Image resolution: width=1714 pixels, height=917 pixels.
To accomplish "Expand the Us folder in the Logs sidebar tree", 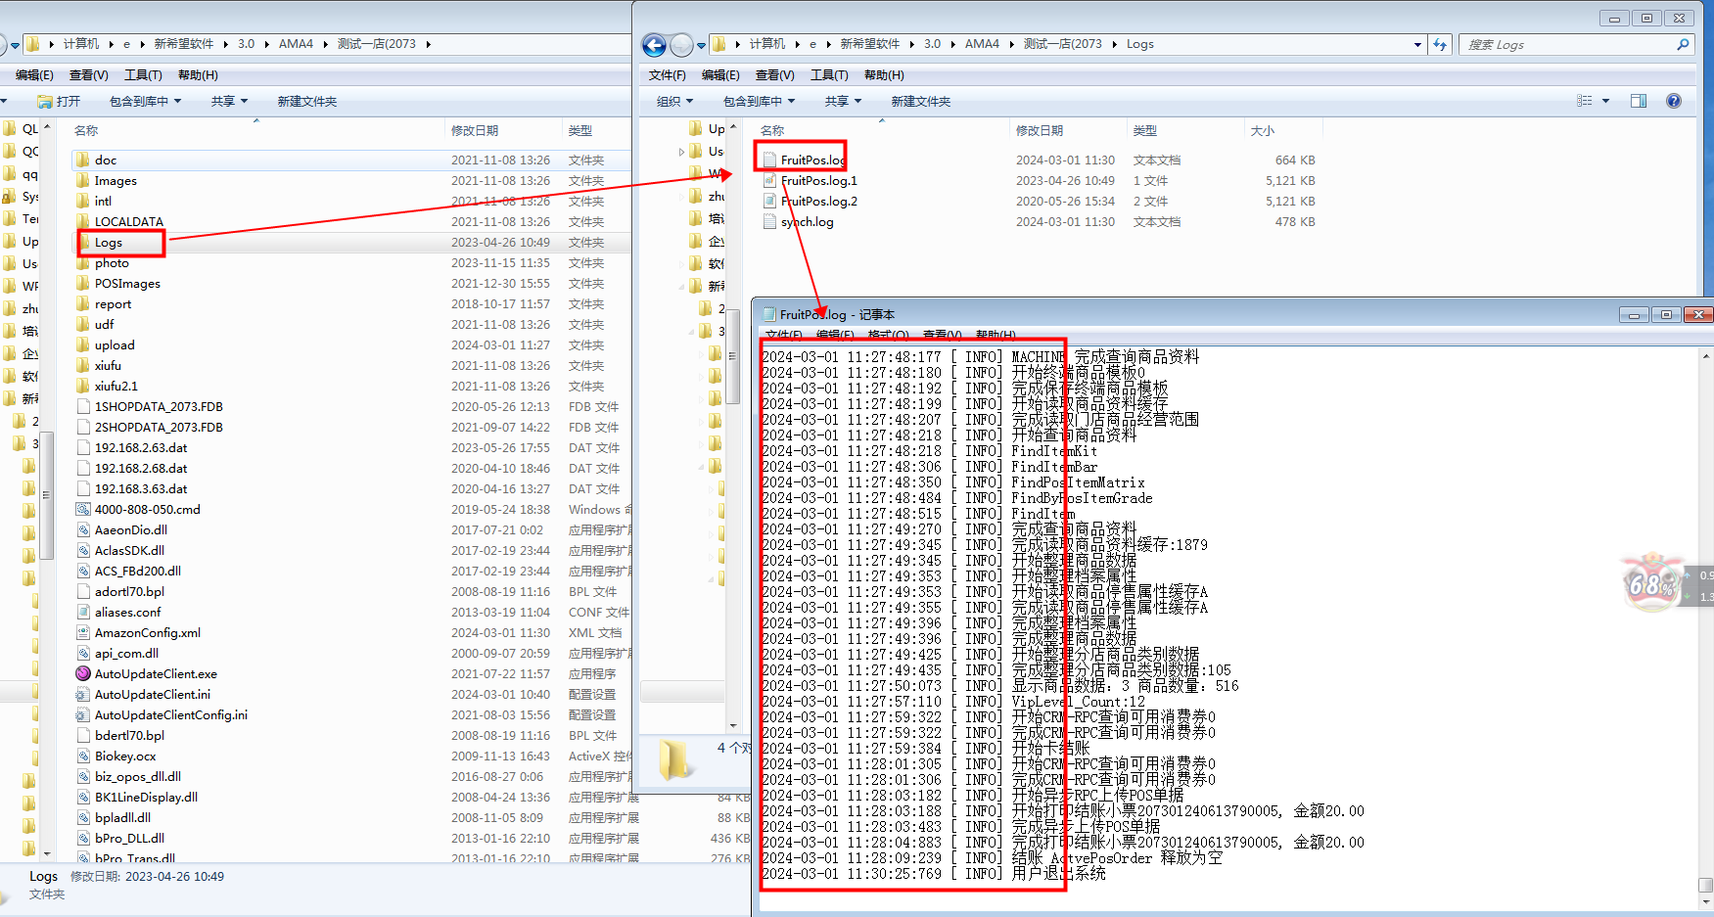I will pos(681,152).
